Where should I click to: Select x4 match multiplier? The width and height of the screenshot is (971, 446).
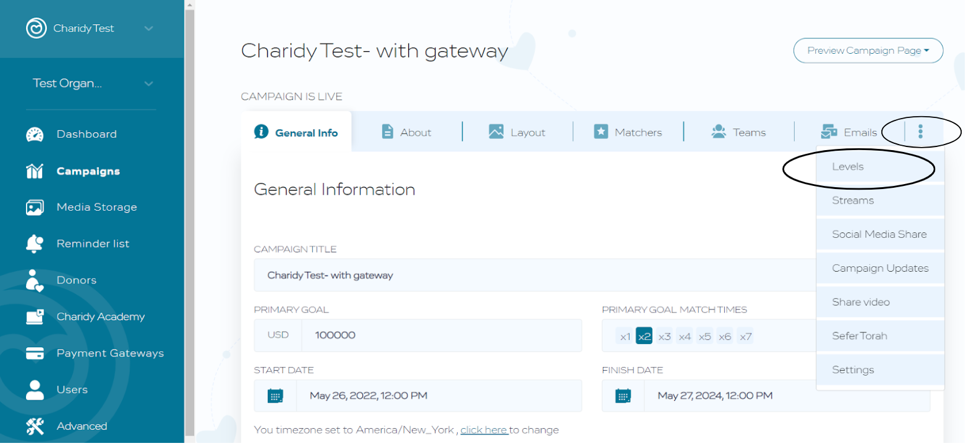tap(685, 337)
